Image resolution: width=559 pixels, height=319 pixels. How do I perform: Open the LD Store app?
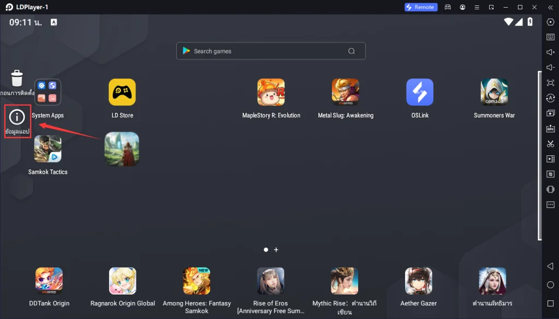[x=122, y=92]
